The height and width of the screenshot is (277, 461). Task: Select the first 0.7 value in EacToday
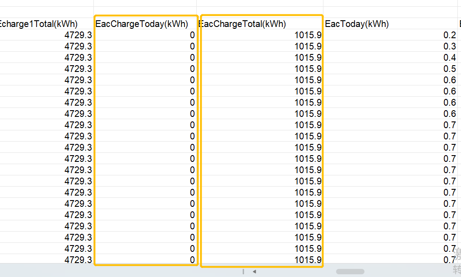tap(391, 125)
